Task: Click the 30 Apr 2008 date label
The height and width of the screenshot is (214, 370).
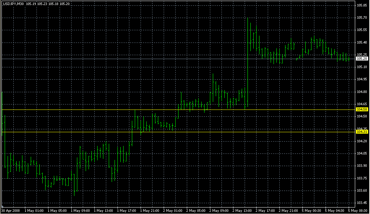Action: click(x=11, y=211)
